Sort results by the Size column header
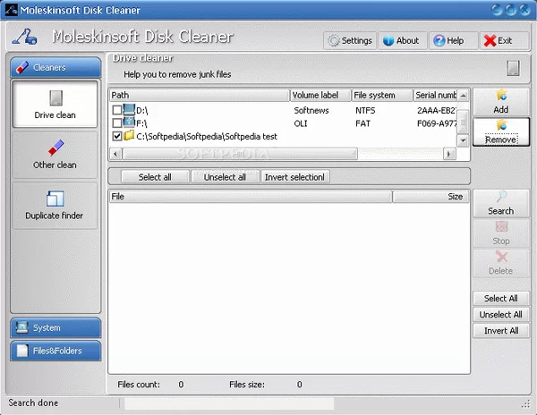The width and height of the screenshot is (537, 415). click(x=430, y=197)
